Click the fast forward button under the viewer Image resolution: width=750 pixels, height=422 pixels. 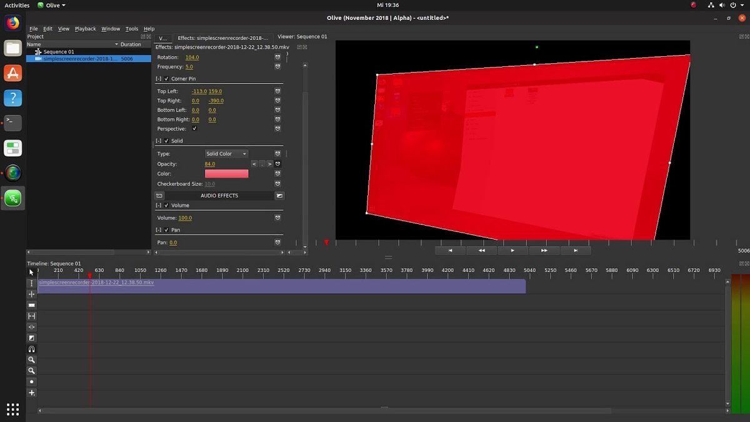point(543,249)
